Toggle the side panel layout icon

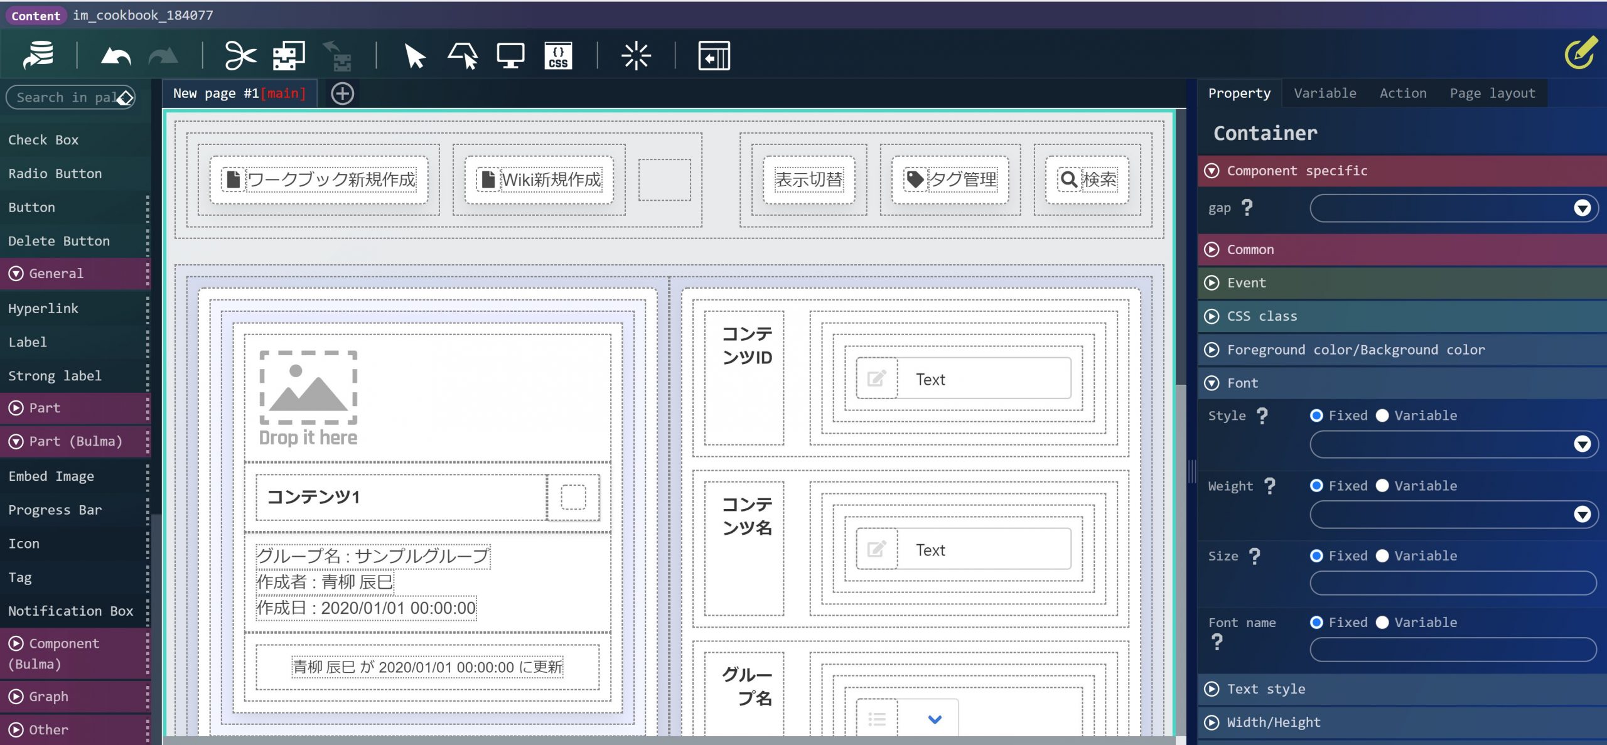[x=714, y=56]
